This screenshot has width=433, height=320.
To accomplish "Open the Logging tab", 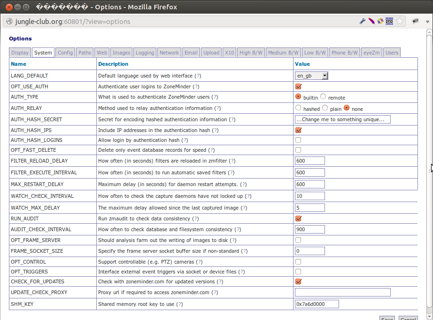I will pos(145,53).
